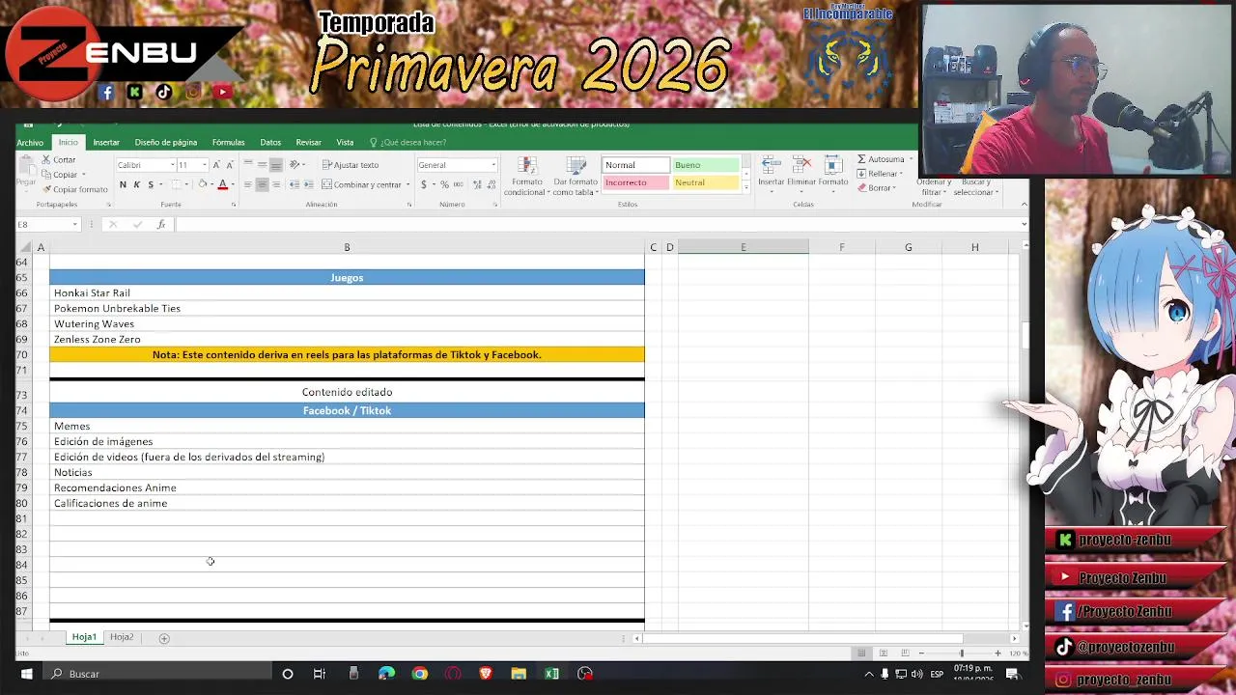Image resolution: width=1236 pixels, height=695 pixels.
Task: Click the Copiar formato paintbrush button
Action: tap(74, 189)
